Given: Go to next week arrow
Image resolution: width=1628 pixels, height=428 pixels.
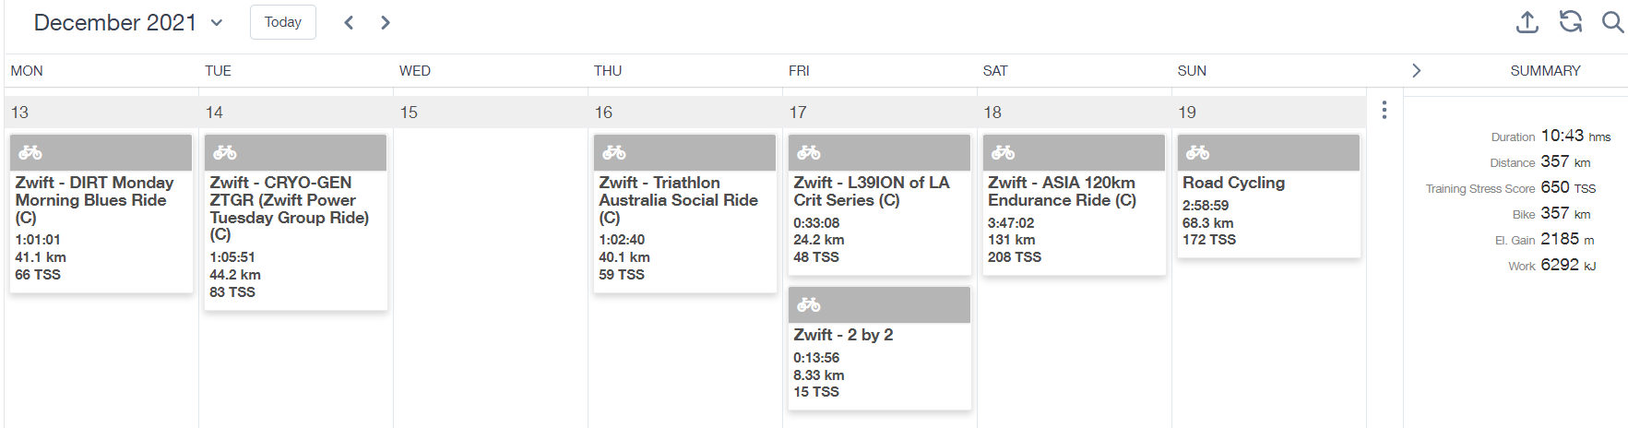Looking at the screenshot, I should click(386, 22).
